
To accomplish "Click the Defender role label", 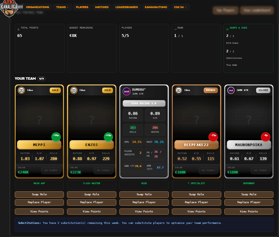I will tap(249, 184).
